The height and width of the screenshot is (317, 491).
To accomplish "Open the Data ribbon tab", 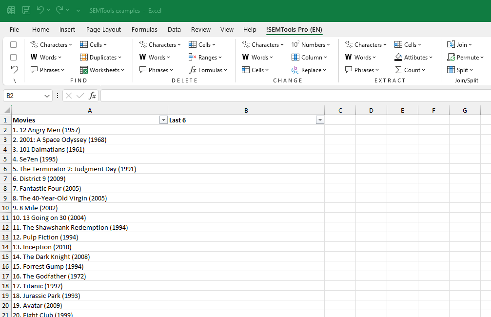I will point(174,29).
